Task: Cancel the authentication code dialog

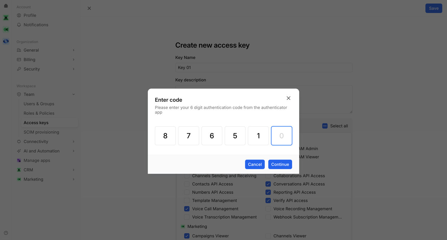Action: pyautogui.click(x=255, y=165)
